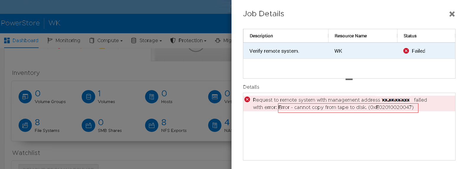This screenshot has width=457, height=169.
Task: Sort by the Description column header
Action: tap(261, 36)
